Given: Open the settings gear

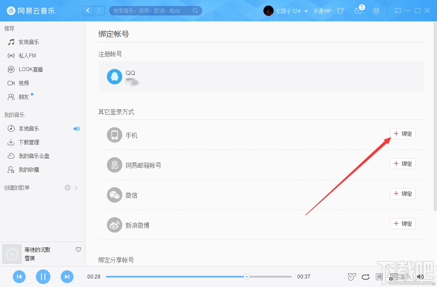Looking at the screenshot, I should point(376,11).
